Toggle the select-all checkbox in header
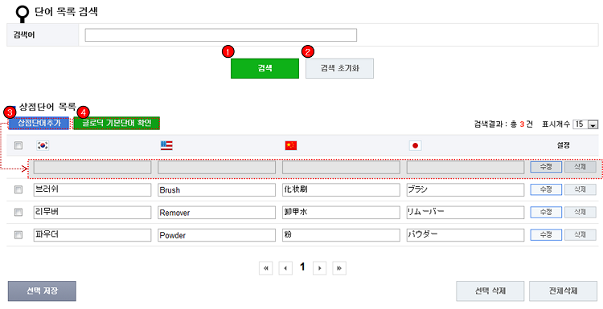603x309 pixels. point(18,145)
